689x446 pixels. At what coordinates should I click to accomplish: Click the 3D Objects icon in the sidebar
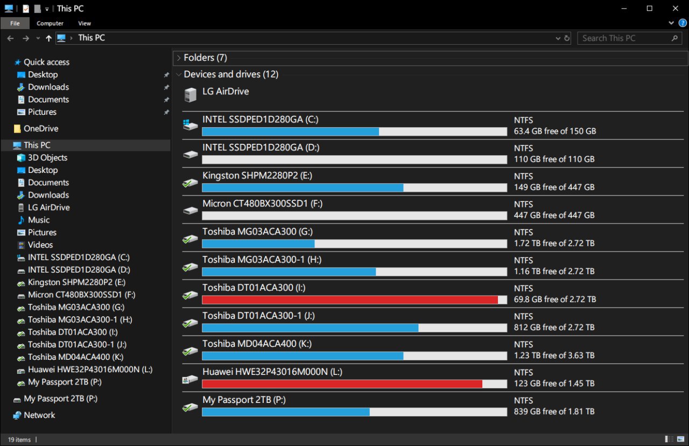21,158
